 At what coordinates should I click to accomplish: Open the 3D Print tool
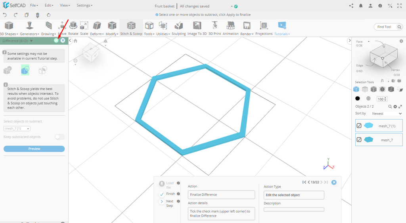[x=214, y=28]
